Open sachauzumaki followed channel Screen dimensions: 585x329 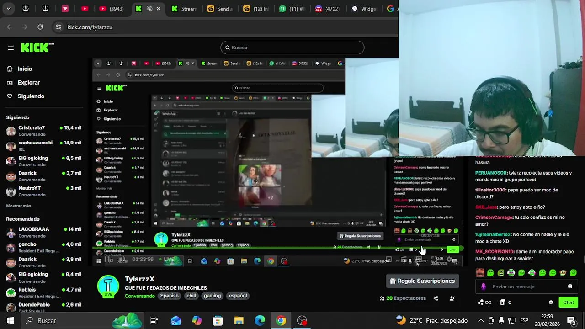(44, 146)
